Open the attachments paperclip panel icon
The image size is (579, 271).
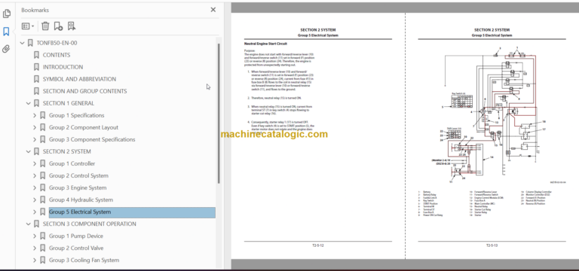6,49
